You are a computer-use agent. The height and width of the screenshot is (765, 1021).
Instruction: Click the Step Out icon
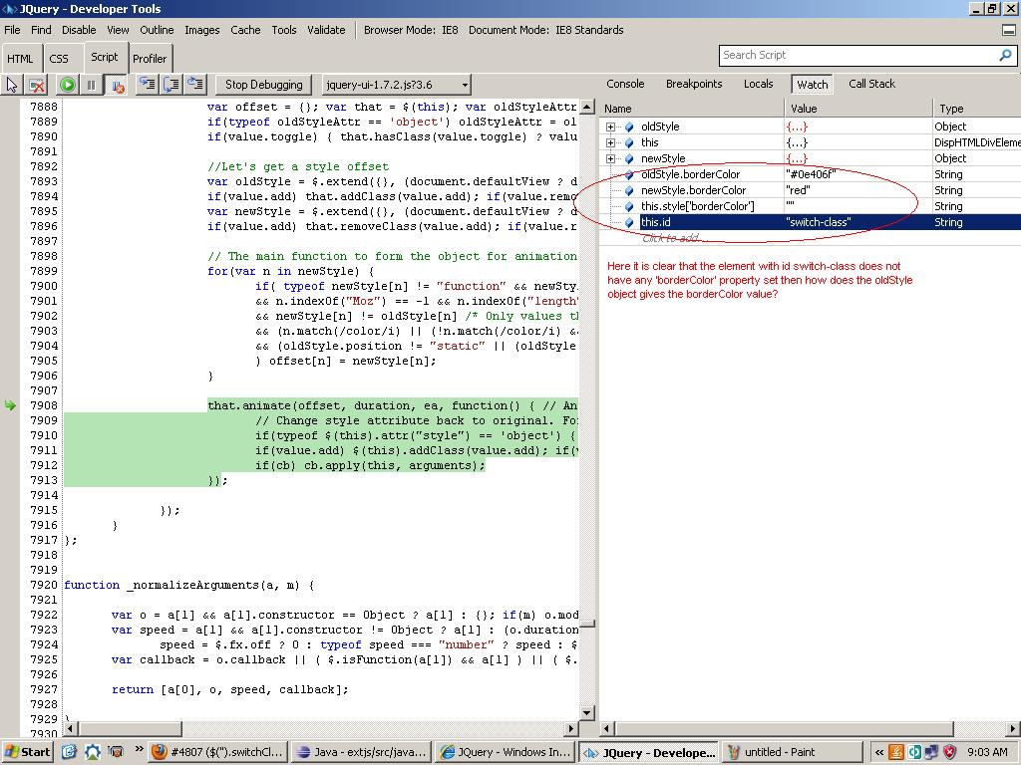pyautogui.click(x=195, y=86)
